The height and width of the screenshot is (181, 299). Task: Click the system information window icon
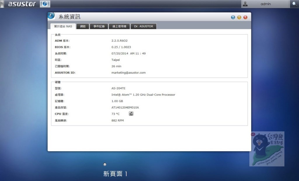click(x=51, y=16)
